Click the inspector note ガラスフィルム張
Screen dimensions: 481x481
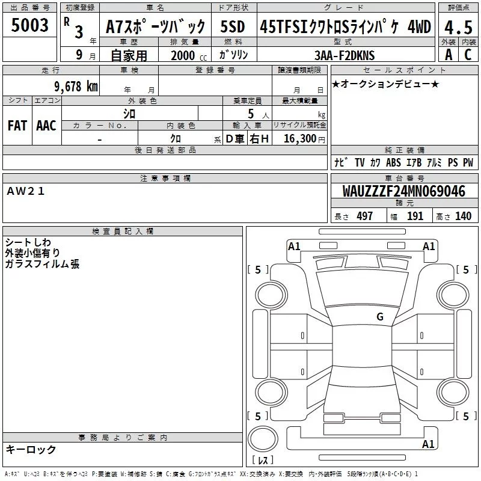click(42, 264)
